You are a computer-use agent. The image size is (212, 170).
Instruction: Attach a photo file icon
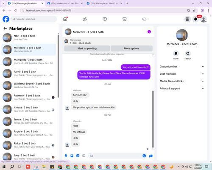tap(72, 156)
